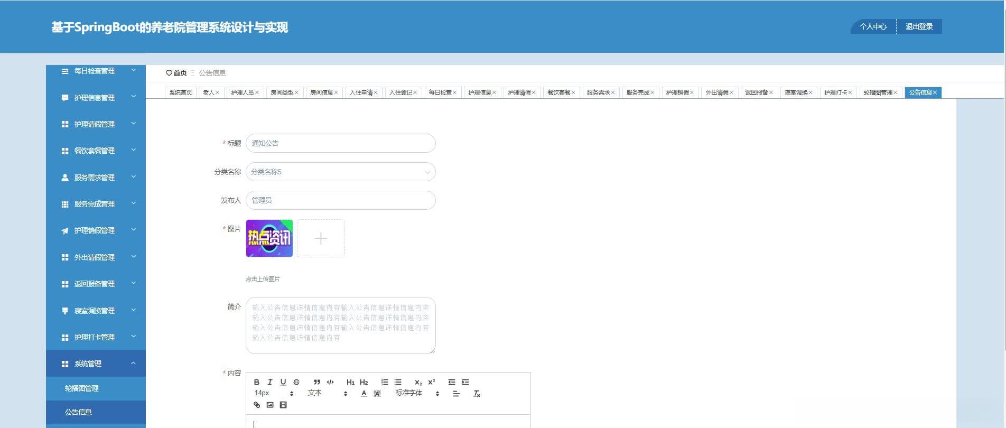The image size is (1006, 428).
Task: Expand the 服务需求管理 sidebar menu
Action: click(96, 178)
